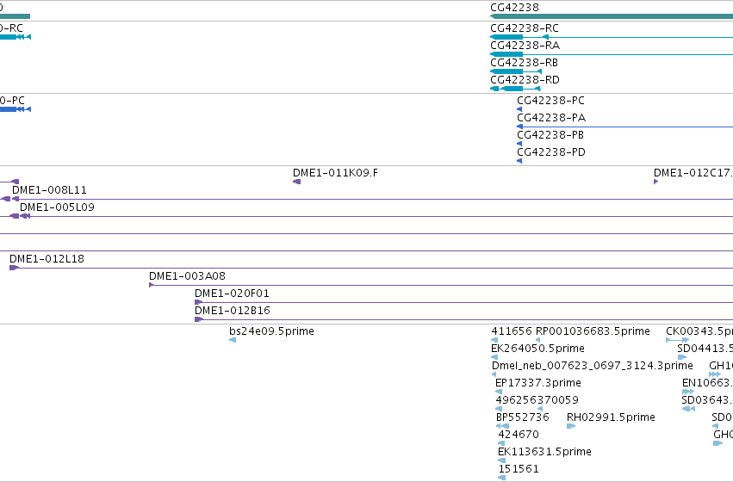Select EK264050.5prime EST label
Screen dimensions: 733x482
(x=537, y=349)
